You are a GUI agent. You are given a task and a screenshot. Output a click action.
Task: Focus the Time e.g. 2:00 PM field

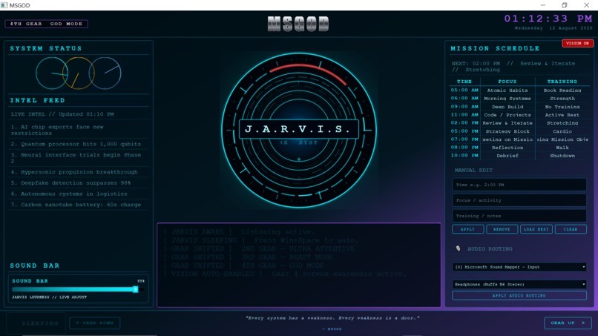point(519,185)
